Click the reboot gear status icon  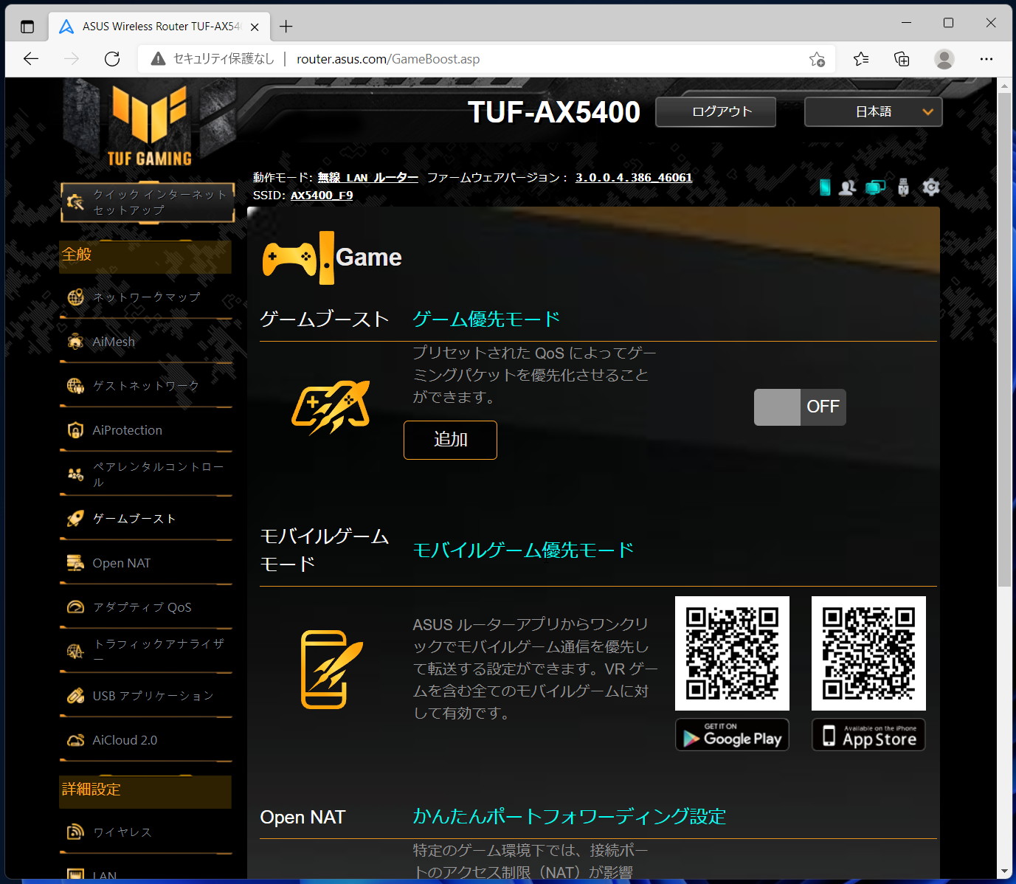coord(931,187)
